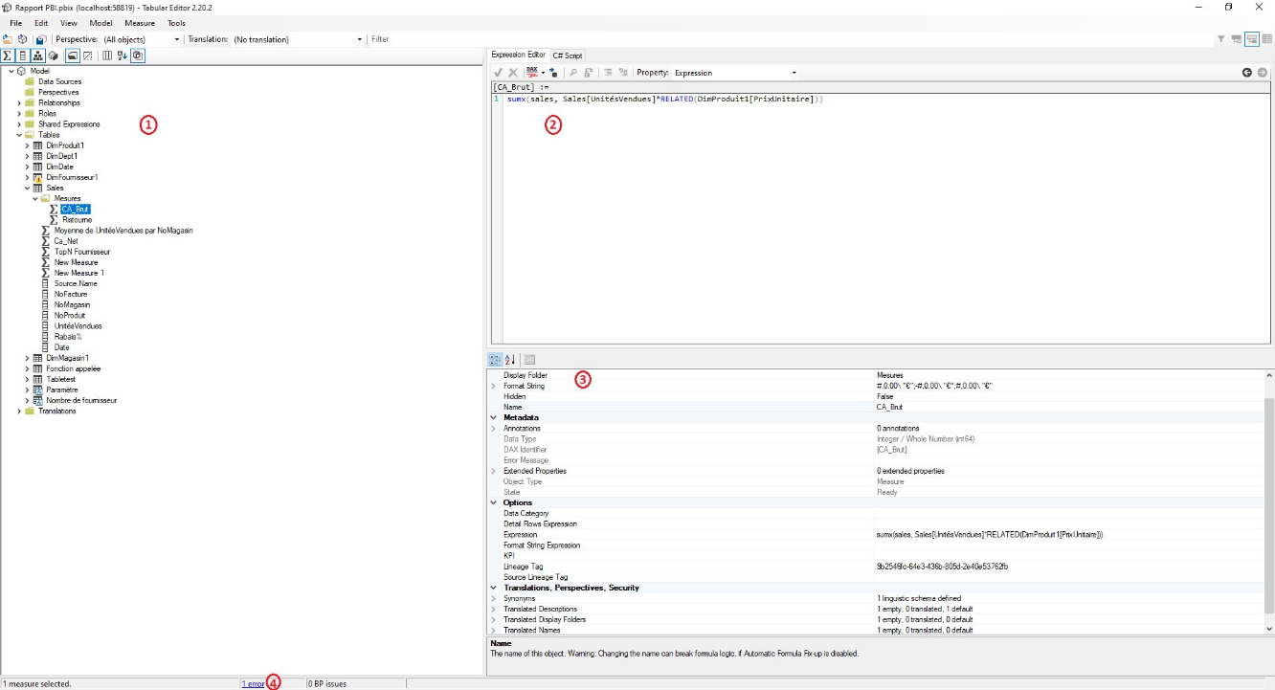Click the uncomment lines icon
1275x690 pixels.
coord(624,73)
